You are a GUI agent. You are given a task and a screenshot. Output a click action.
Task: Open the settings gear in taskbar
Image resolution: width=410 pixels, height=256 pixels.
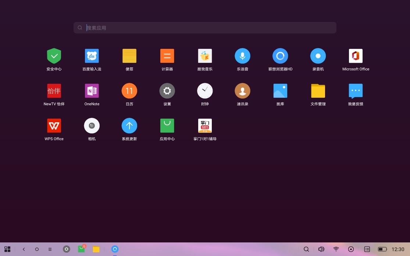tap(67, 249)
